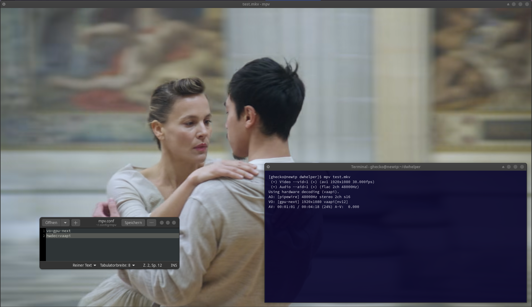
Task: Toggle INS overwrite mode in status bar
Action: coord(174,265)
